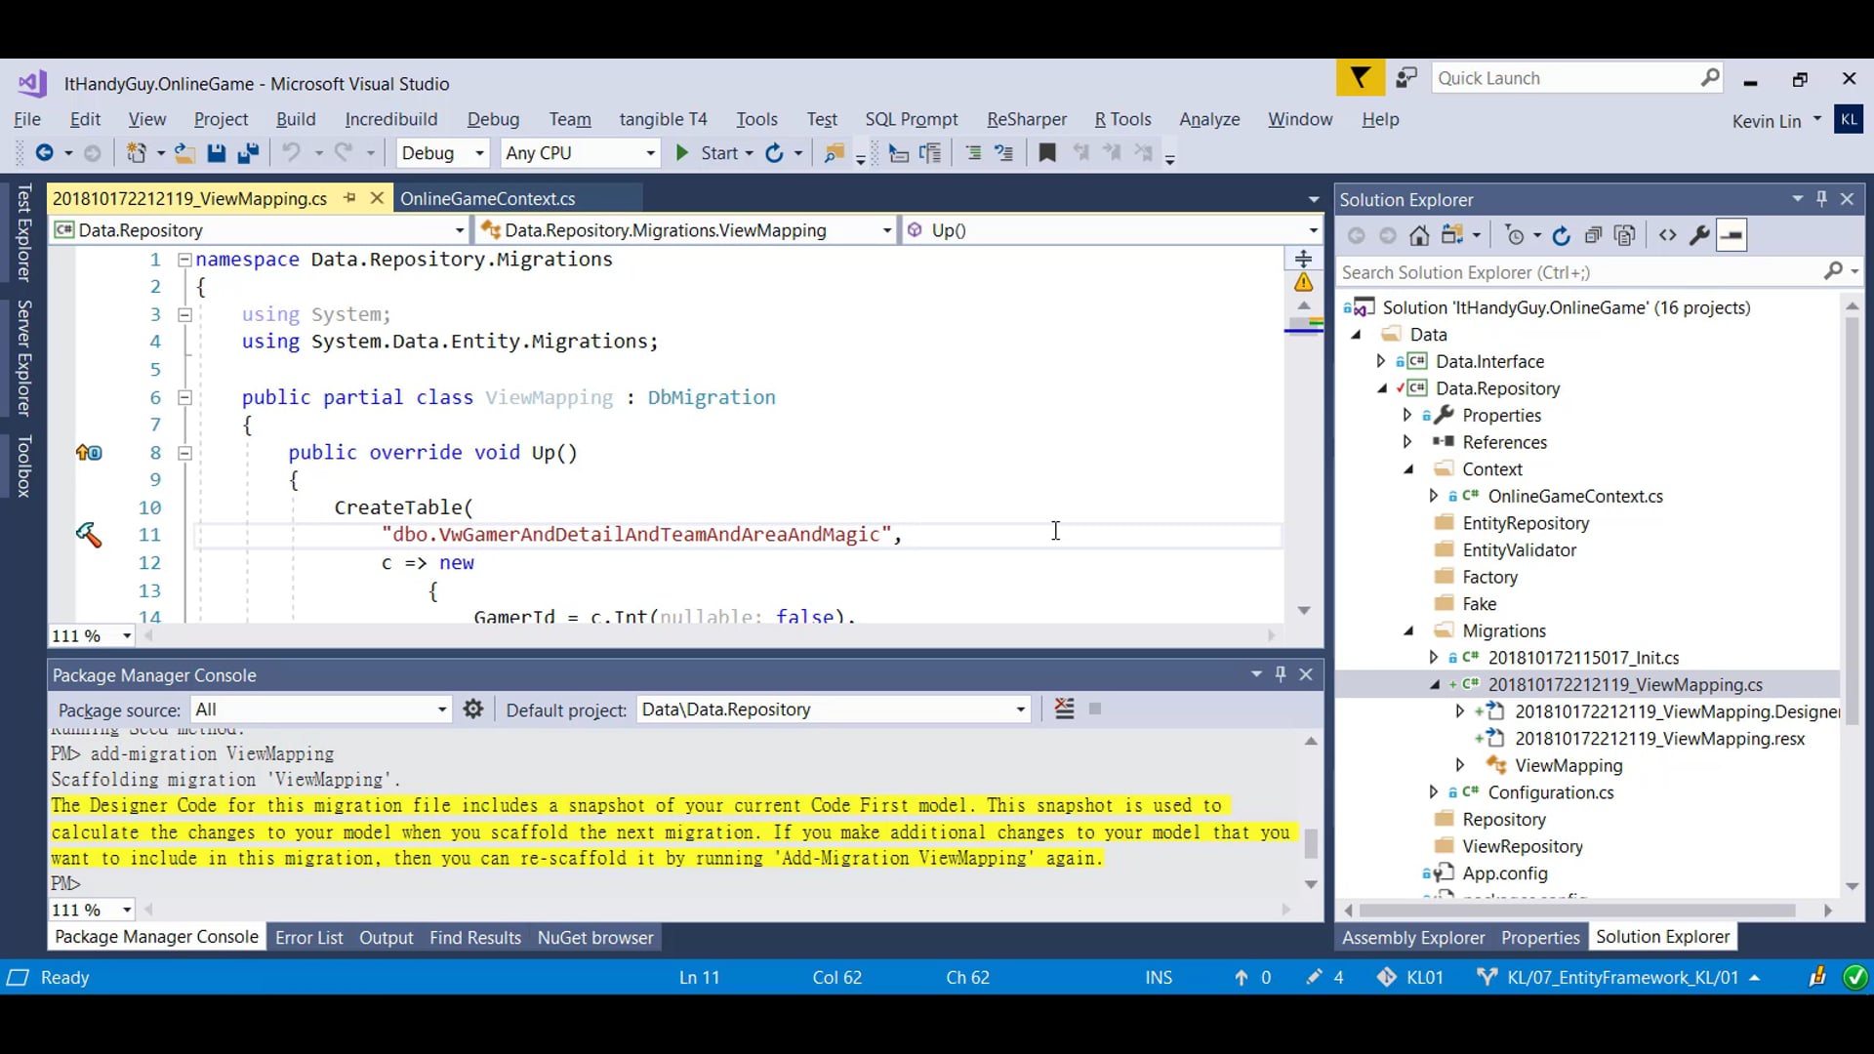Open the Debug configuration dropdown
The image size is (1874, 1054).
tap(479, 153)
